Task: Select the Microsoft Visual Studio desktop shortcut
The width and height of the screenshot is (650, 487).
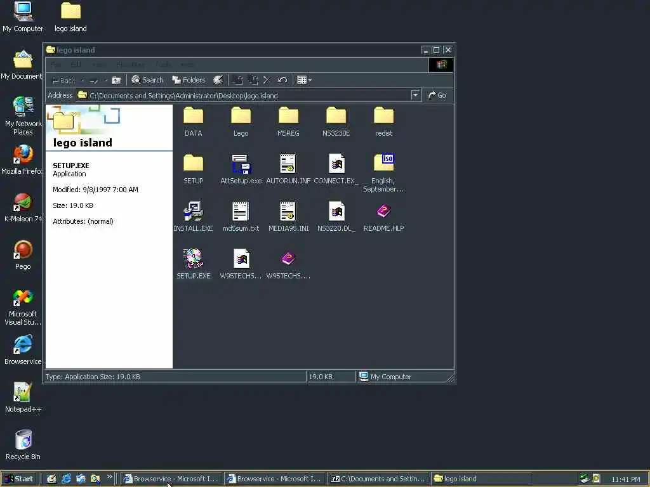Action: click(23, 306)
